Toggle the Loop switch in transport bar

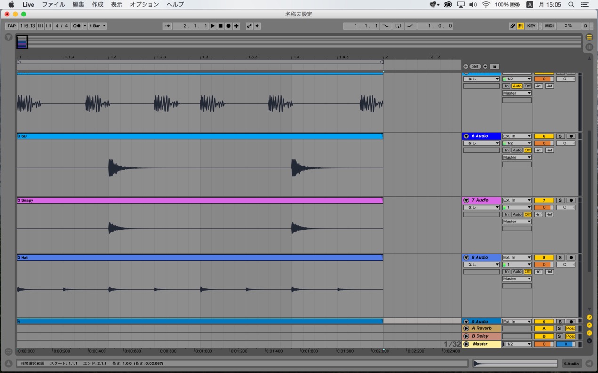398,26
